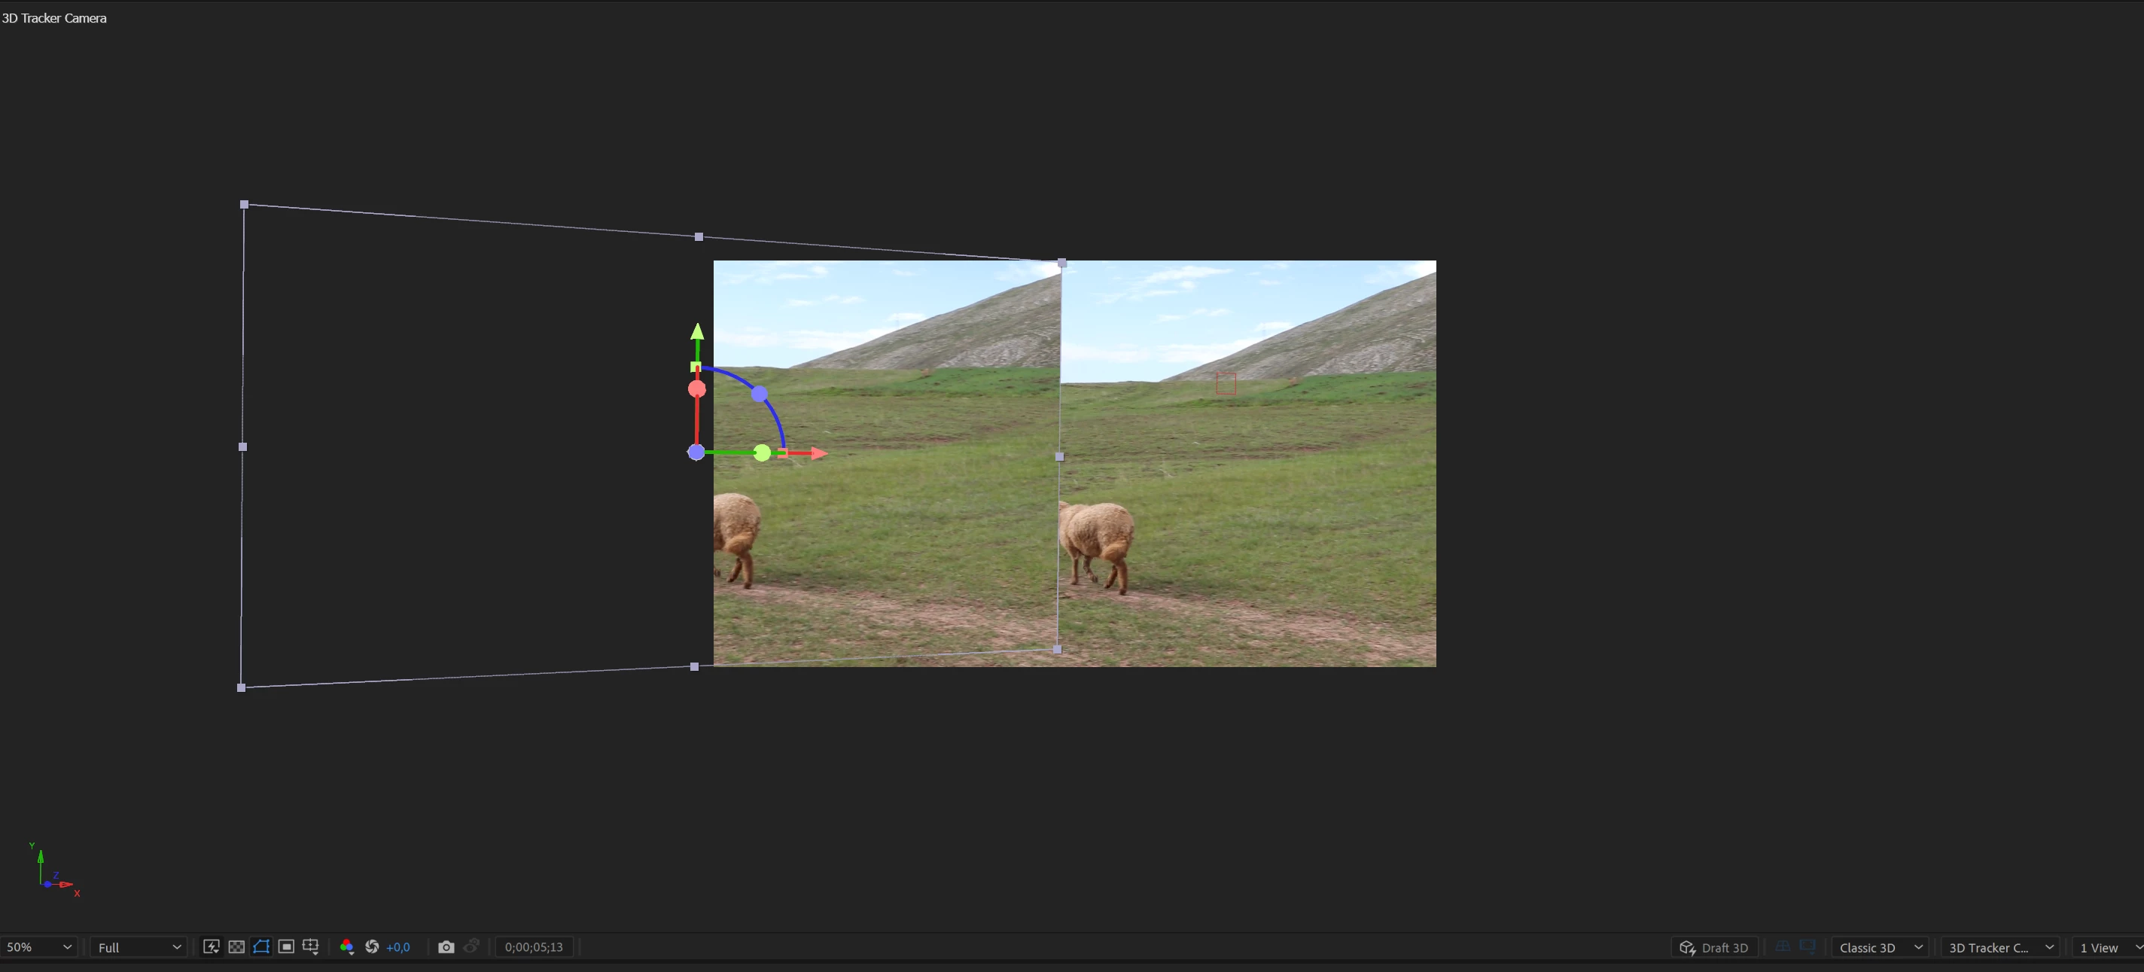Click the 0;00;05;13 current time field
This screenshot has width=2144, height=972.
534,947
